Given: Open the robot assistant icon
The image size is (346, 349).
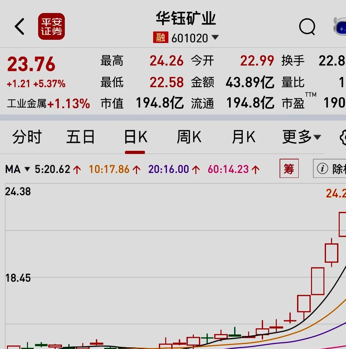Looking at the screenshot, I should coord(340,27).
